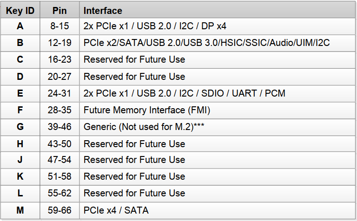357x221 pixels.
Task: Select the Key ID A cell
Action: (x=20, y=26)
